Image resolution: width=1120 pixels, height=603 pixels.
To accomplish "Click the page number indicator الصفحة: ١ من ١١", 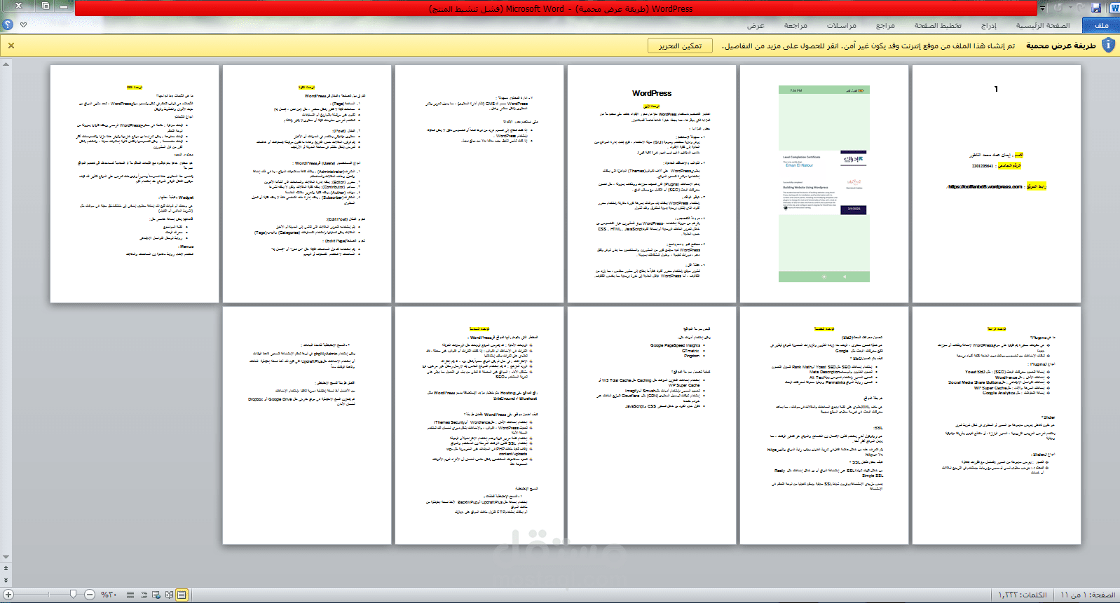I will click(1088, 595).
